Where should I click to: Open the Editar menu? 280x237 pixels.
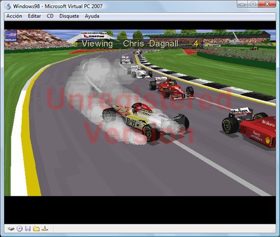[34, 16]
